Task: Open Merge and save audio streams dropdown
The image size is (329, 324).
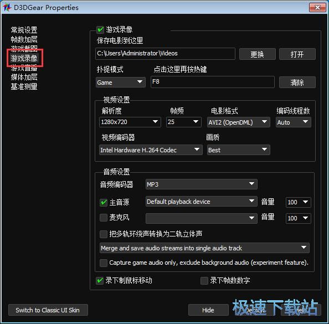Action: coord(204,248)
